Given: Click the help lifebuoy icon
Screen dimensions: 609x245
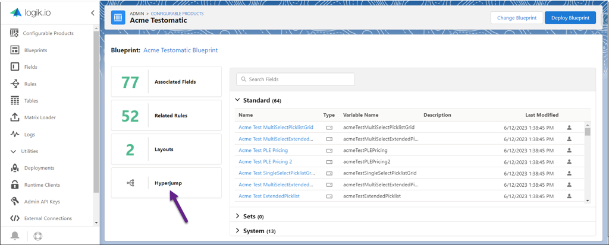Looking at the screenshot, I should 38,236.
